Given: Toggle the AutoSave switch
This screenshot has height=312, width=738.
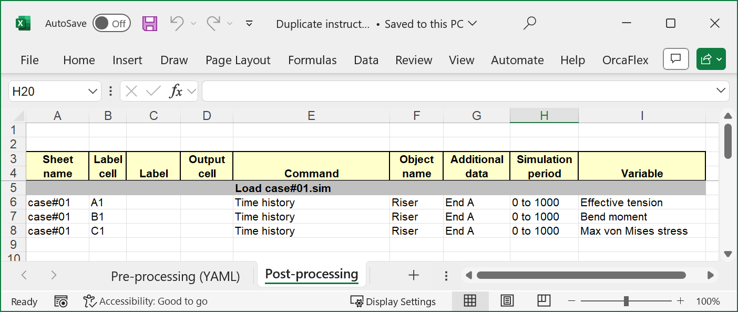Looking at the screenshot, I should click(x=111, y=24).
